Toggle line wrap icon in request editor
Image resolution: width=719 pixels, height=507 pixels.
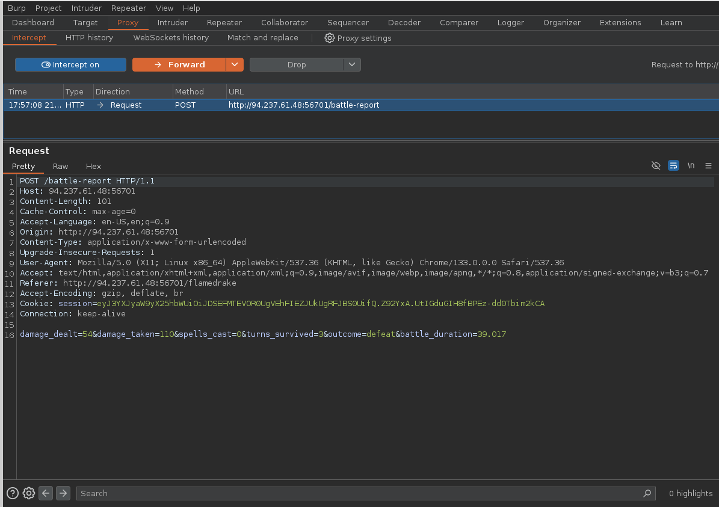pos(673,165)
